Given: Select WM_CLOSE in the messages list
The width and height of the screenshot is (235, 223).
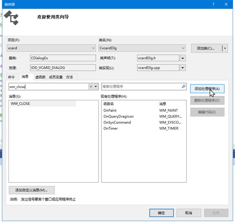Looking at the screenshot, I should [20, 104].
